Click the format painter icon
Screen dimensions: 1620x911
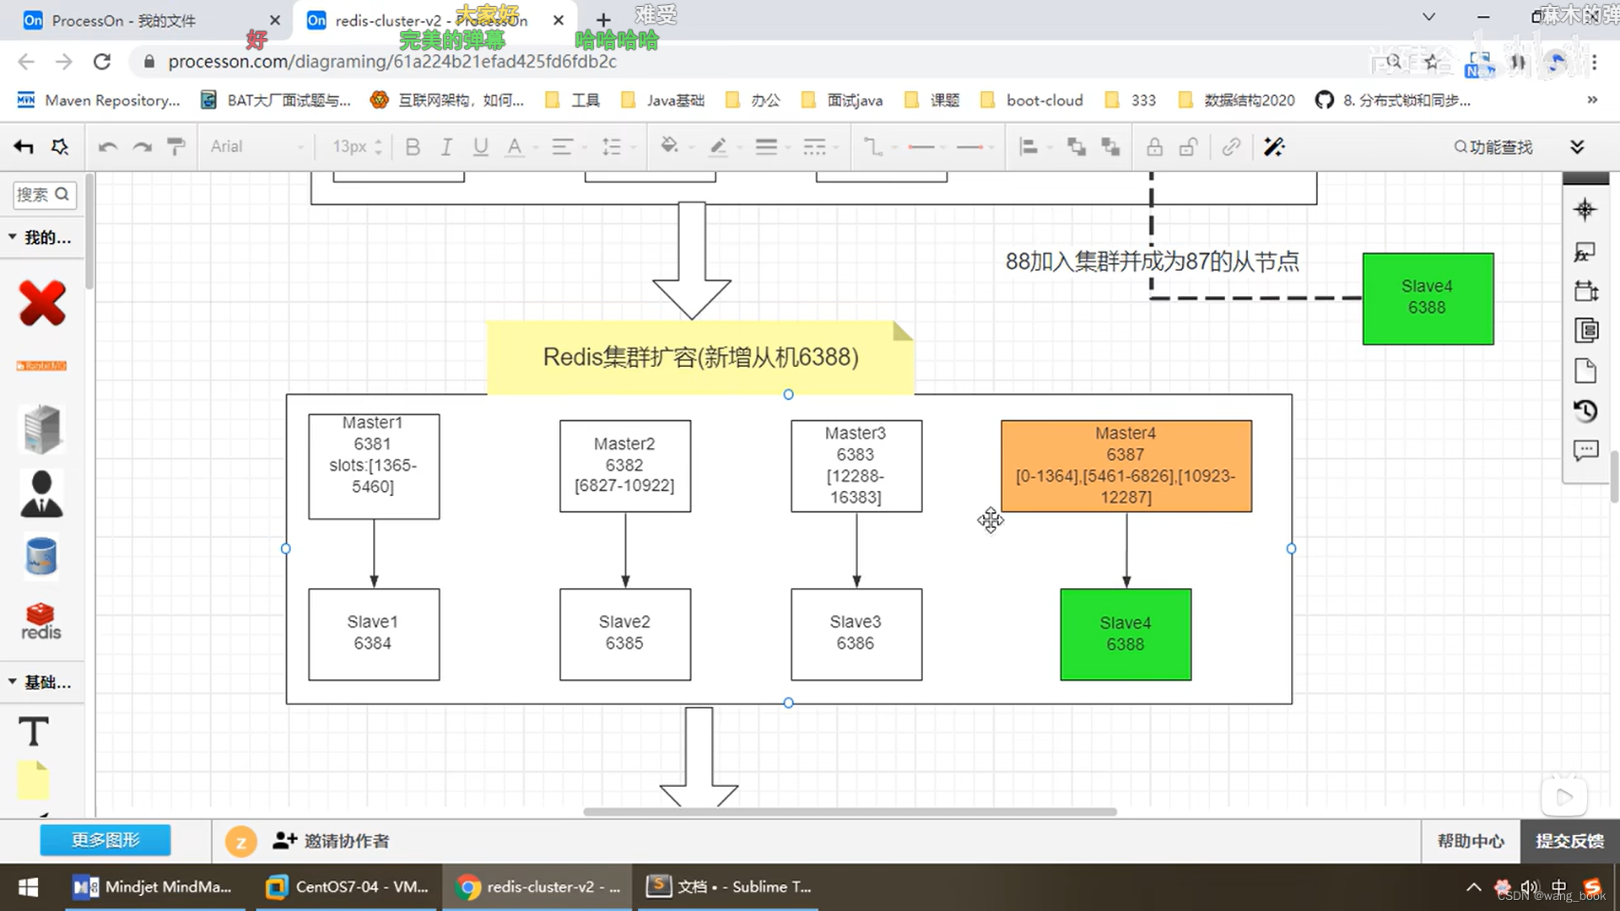pyautogui.click(x=175, y=147)
